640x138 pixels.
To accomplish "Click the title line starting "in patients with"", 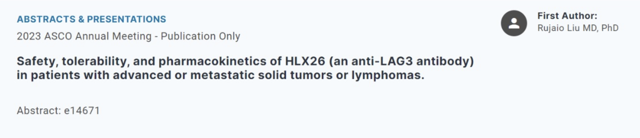I will (220, 75).
